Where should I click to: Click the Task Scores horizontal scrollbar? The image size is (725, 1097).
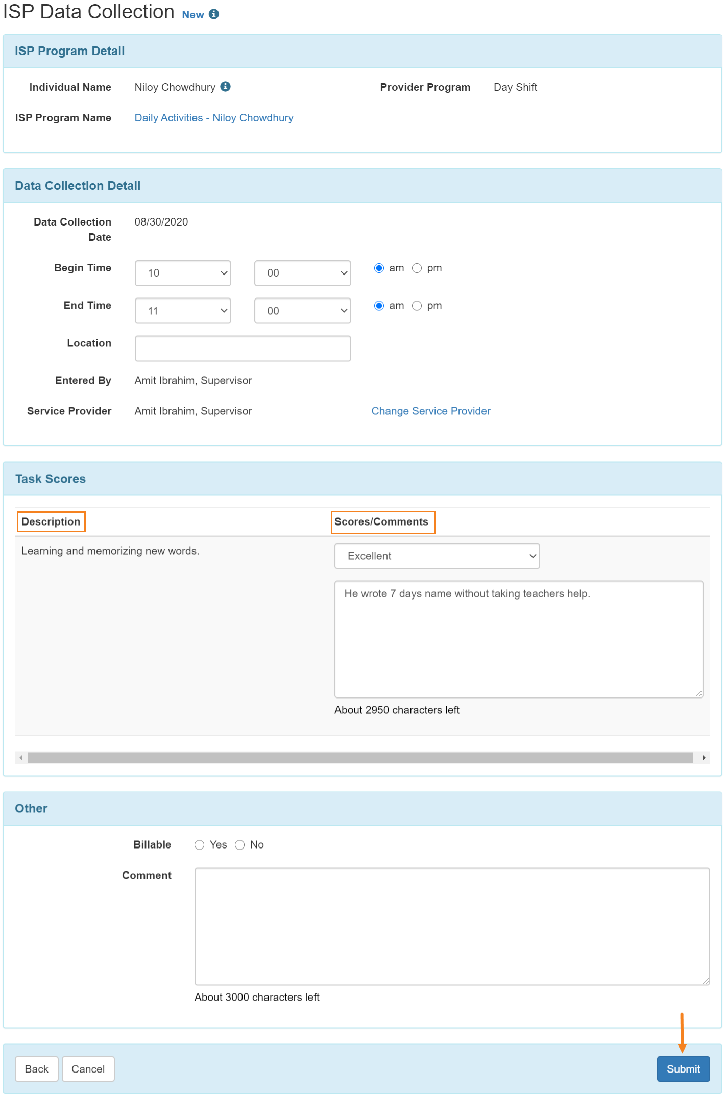point(360,758)
